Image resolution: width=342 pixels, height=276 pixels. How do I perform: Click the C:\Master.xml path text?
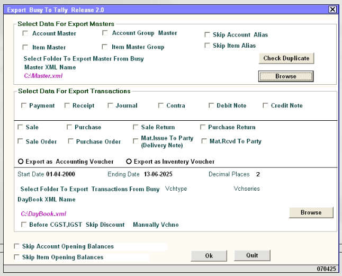[43, 76]
